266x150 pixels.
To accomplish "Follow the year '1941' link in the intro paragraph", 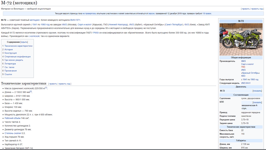I will 34,24.
